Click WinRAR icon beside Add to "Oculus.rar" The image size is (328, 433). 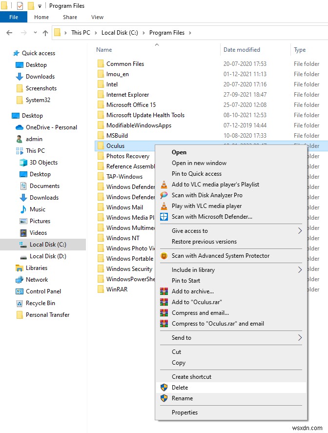[x=164, y=302]
